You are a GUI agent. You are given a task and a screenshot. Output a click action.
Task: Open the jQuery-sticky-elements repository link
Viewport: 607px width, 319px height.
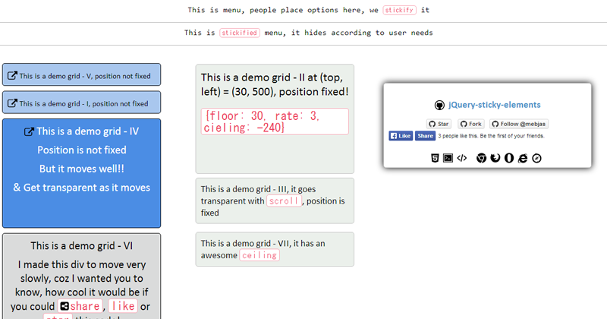[494, 105]
